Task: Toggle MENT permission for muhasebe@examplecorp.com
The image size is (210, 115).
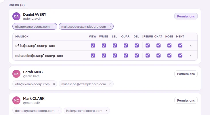Action: coord(180,55)
